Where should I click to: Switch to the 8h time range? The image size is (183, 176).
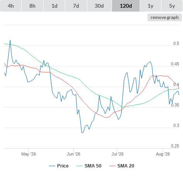(32, 6)
